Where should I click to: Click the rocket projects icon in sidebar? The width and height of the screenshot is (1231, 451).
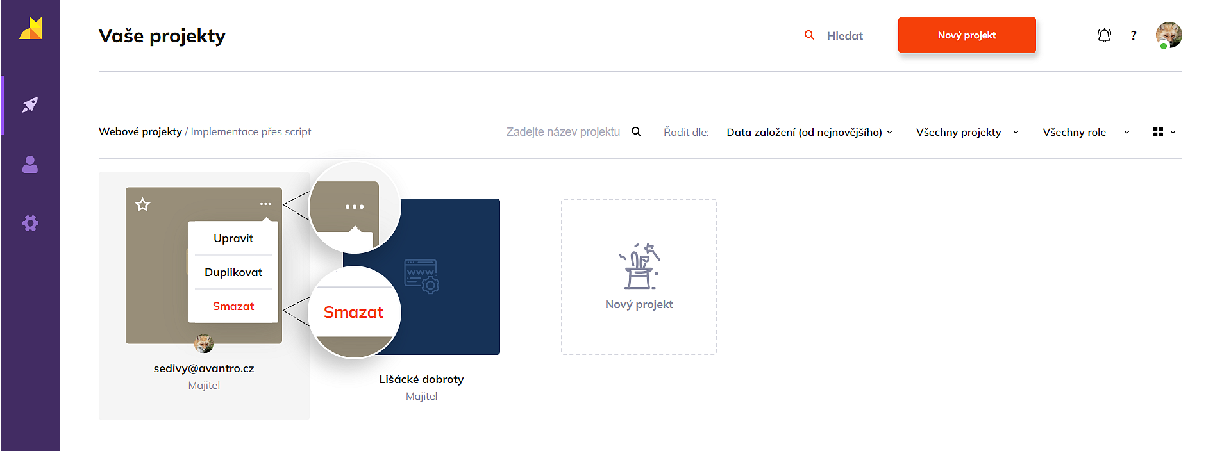(30, 105)
